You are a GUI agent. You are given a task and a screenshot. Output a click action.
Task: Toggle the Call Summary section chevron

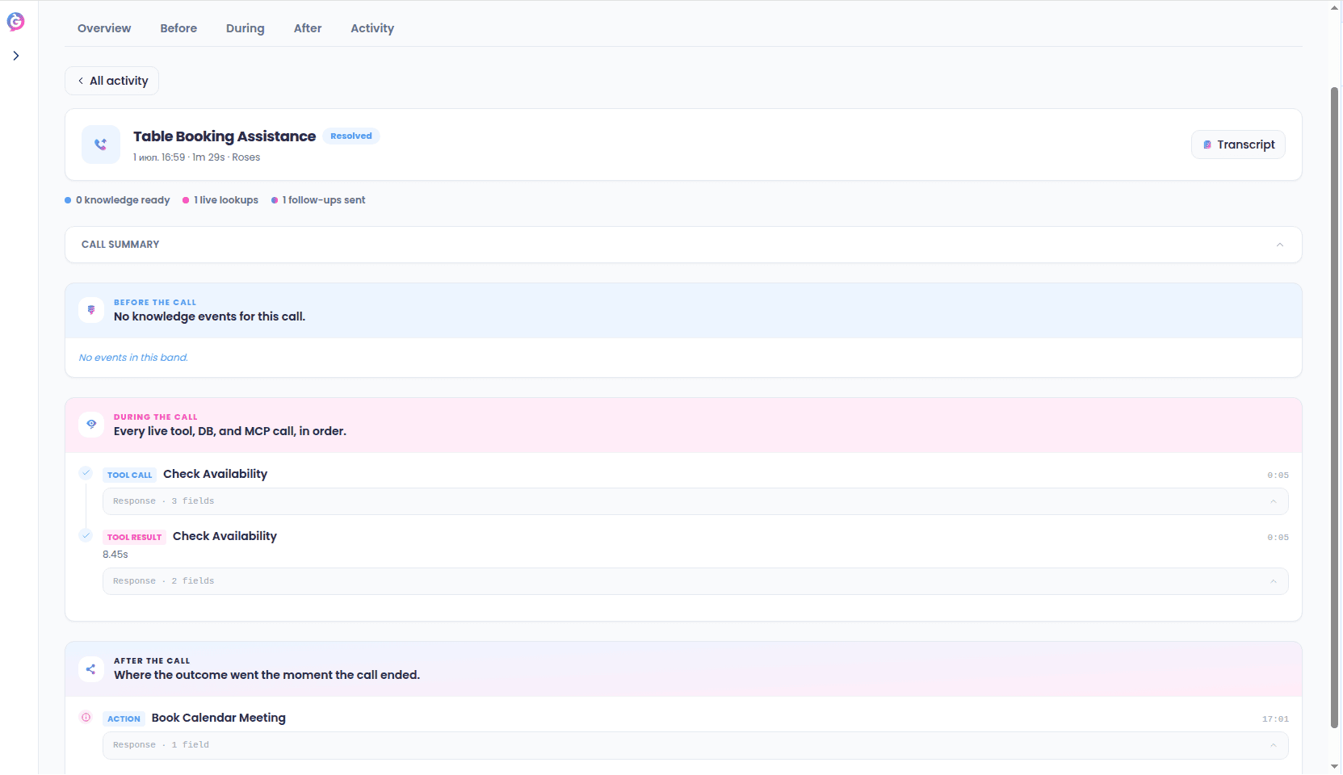(x=1280, y=245)
